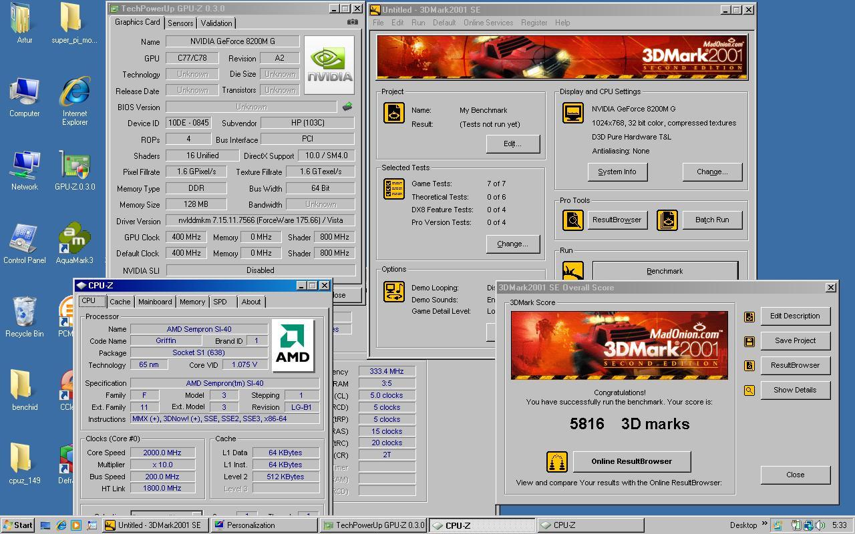
Task: Click the 5816 3D marks score text
Action: [629, 425]
